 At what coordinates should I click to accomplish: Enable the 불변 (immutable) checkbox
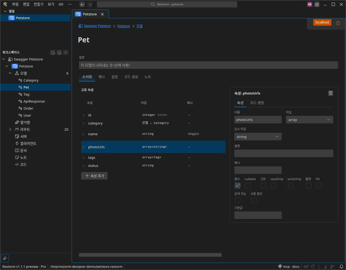(x=309, y=185)
